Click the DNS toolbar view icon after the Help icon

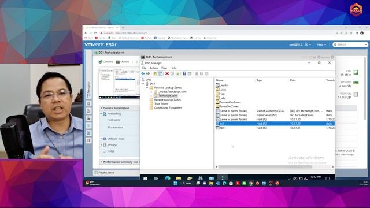tap(190, 73)
